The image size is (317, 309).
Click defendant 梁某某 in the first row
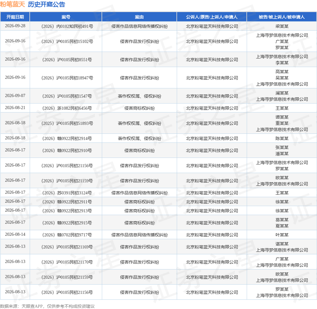282,26
